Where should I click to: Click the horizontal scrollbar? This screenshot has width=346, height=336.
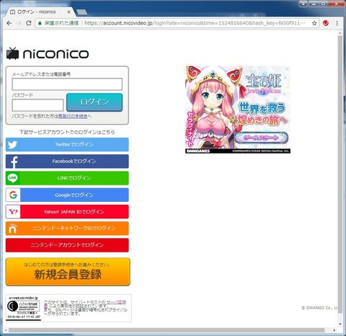(167, 330)
